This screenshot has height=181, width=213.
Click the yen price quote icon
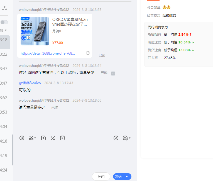(x=62, y=138)
